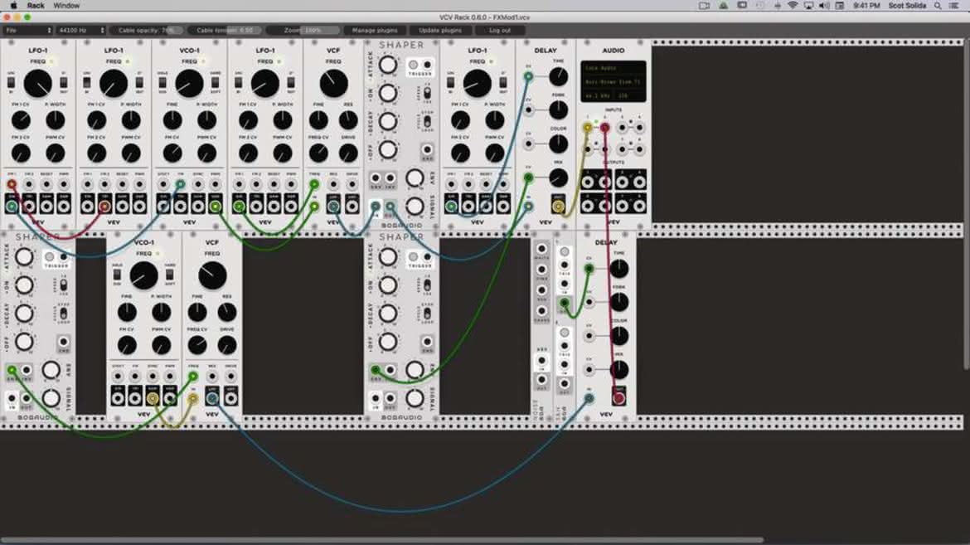Open AUDIO module device selector line
This screenshot has height=545, width=970.
point(613,82)
